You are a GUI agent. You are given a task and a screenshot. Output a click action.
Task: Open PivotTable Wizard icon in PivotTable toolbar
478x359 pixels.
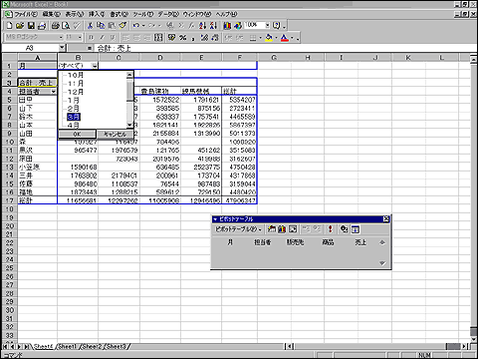click(x=293, y=229)
